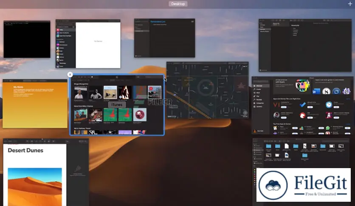355x206 pixels.
Task: Open the Microsoft Word app icon
Action: pyautogui.click(x=316, y=92)
